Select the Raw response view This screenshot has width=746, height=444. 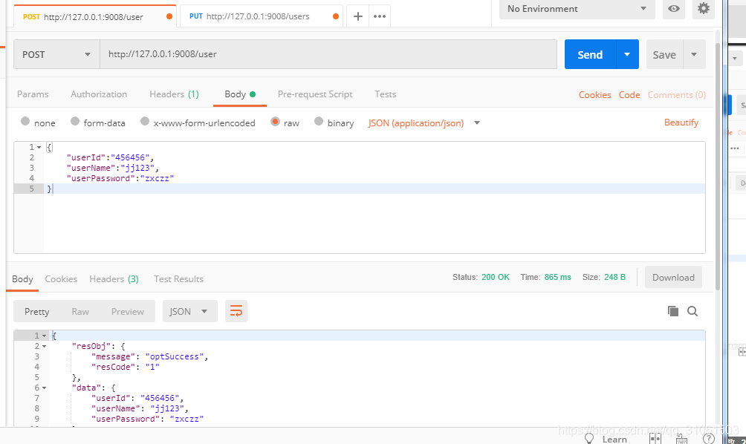(x=80, y=311)
